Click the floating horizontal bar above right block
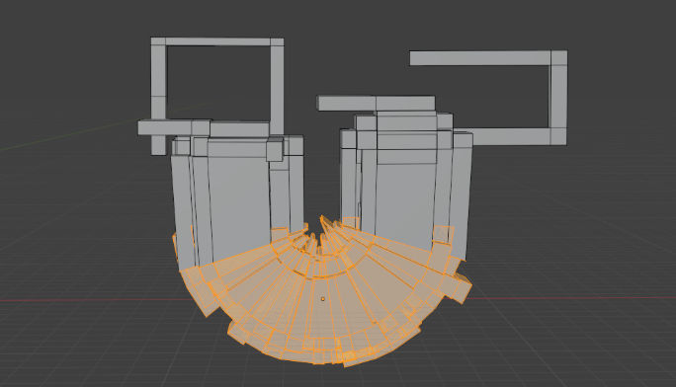This screenshot has height=387, width=676. tap(376, 104)
